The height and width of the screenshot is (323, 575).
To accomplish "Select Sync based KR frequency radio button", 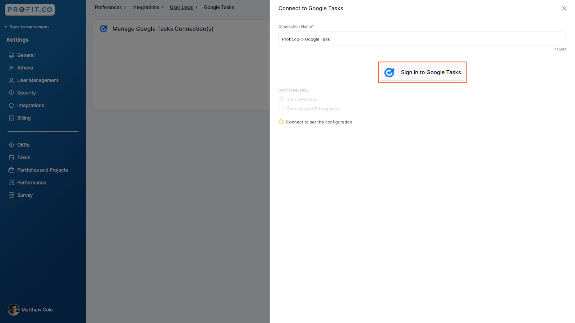I will click(x=281, y=109).
